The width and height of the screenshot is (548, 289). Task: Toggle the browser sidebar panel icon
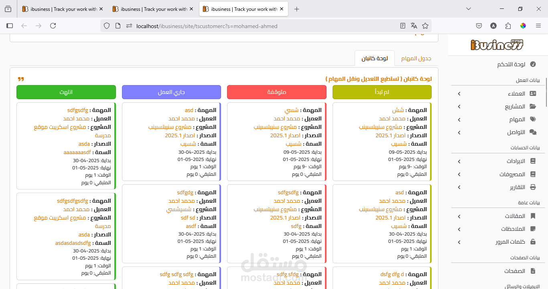[10, 26]
